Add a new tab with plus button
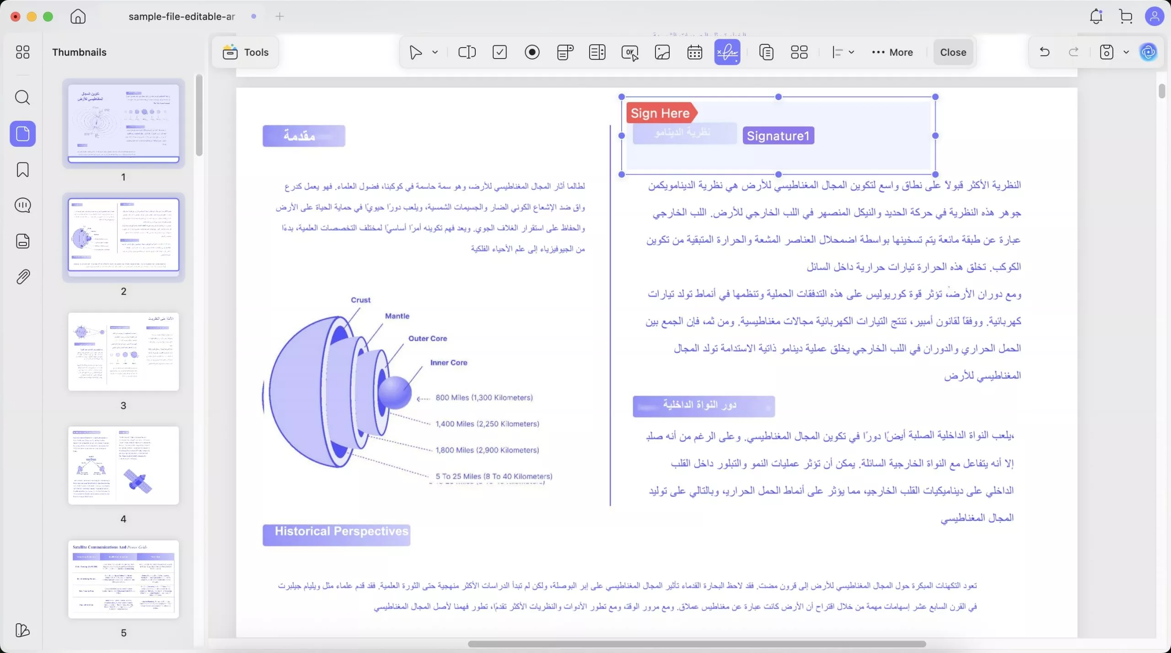Viewport: 1171px width, 653px height. (279, 16)
